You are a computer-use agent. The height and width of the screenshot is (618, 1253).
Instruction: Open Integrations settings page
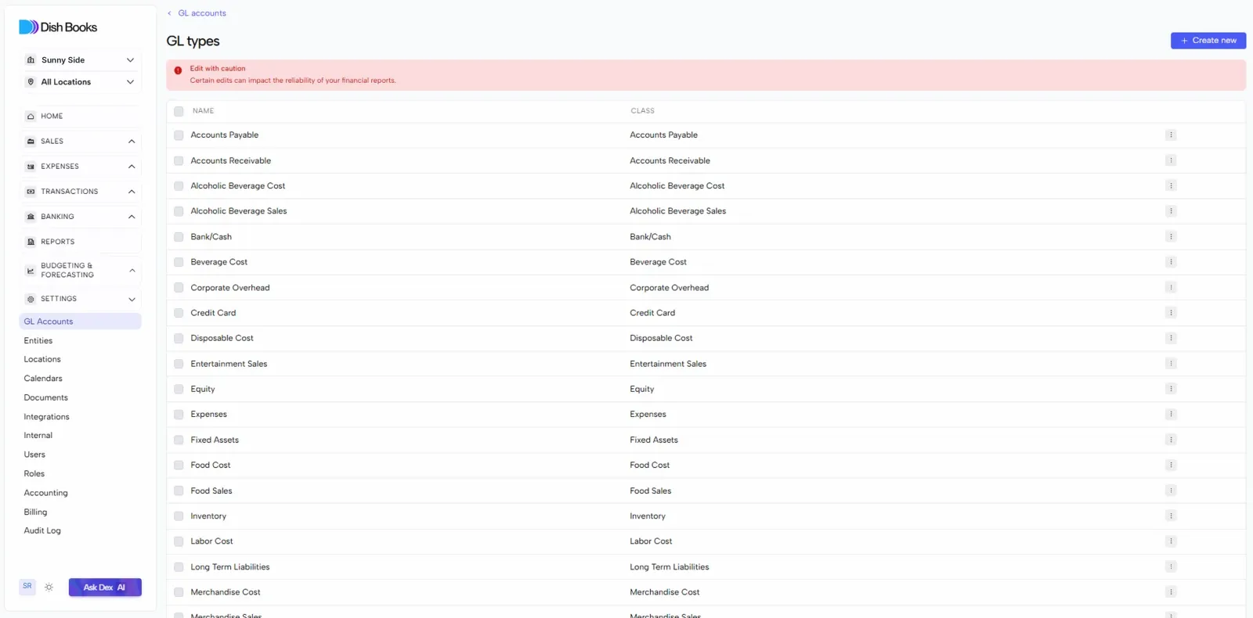click(x=46, y=417)
